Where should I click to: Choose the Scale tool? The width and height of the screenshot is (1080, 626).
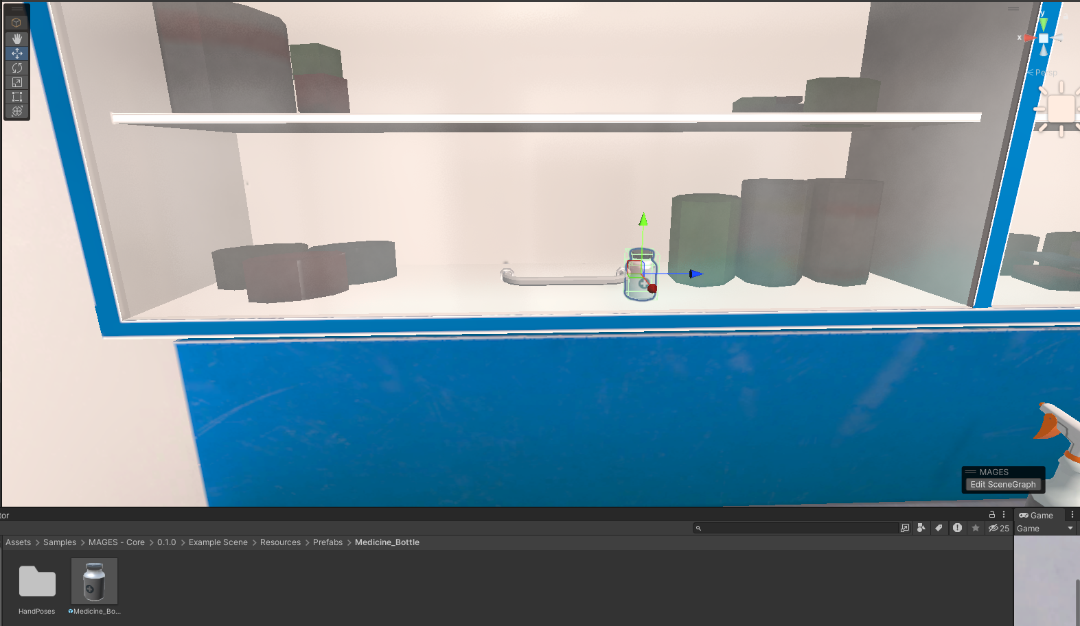point(17,82)
